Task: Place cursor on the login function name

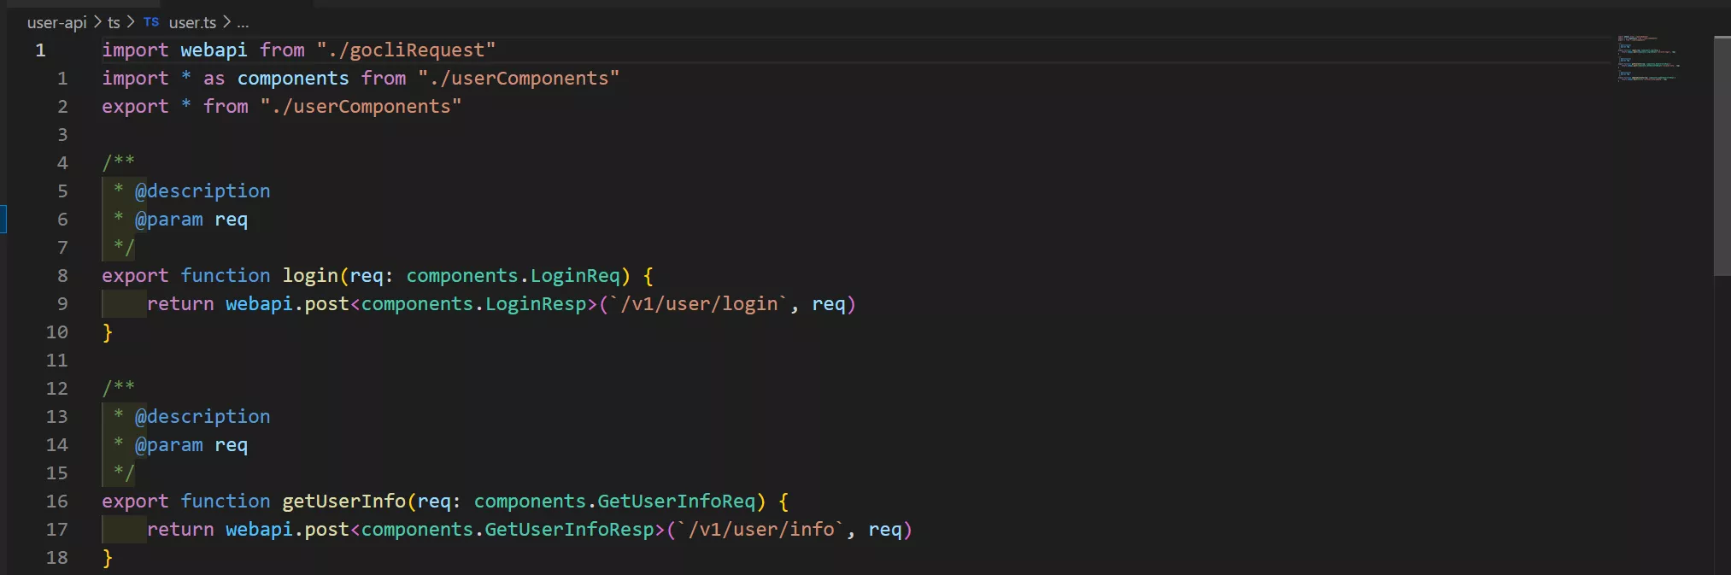Action: point(310,276)
